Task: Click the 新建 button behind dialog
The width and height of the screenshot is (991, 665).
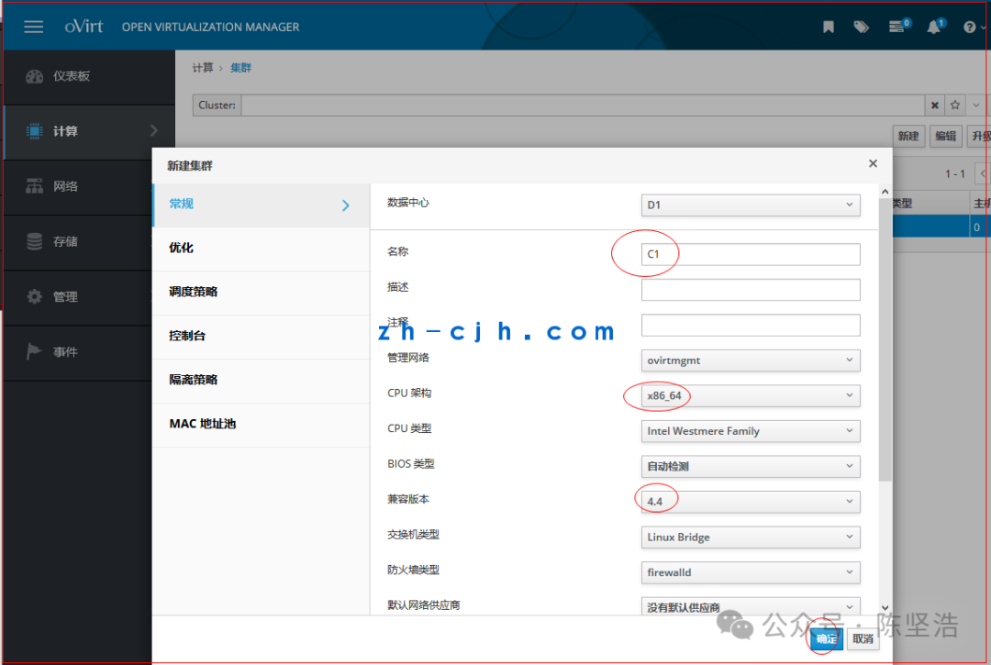Action: click(908, 136)
